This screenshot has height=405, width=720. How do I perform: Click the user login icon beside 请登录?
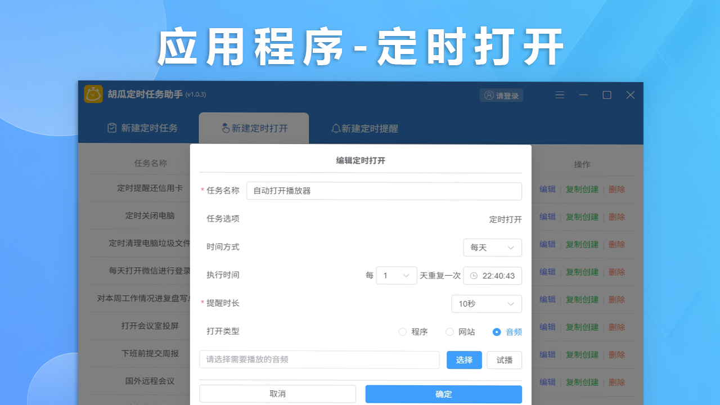tap(489, 94)
